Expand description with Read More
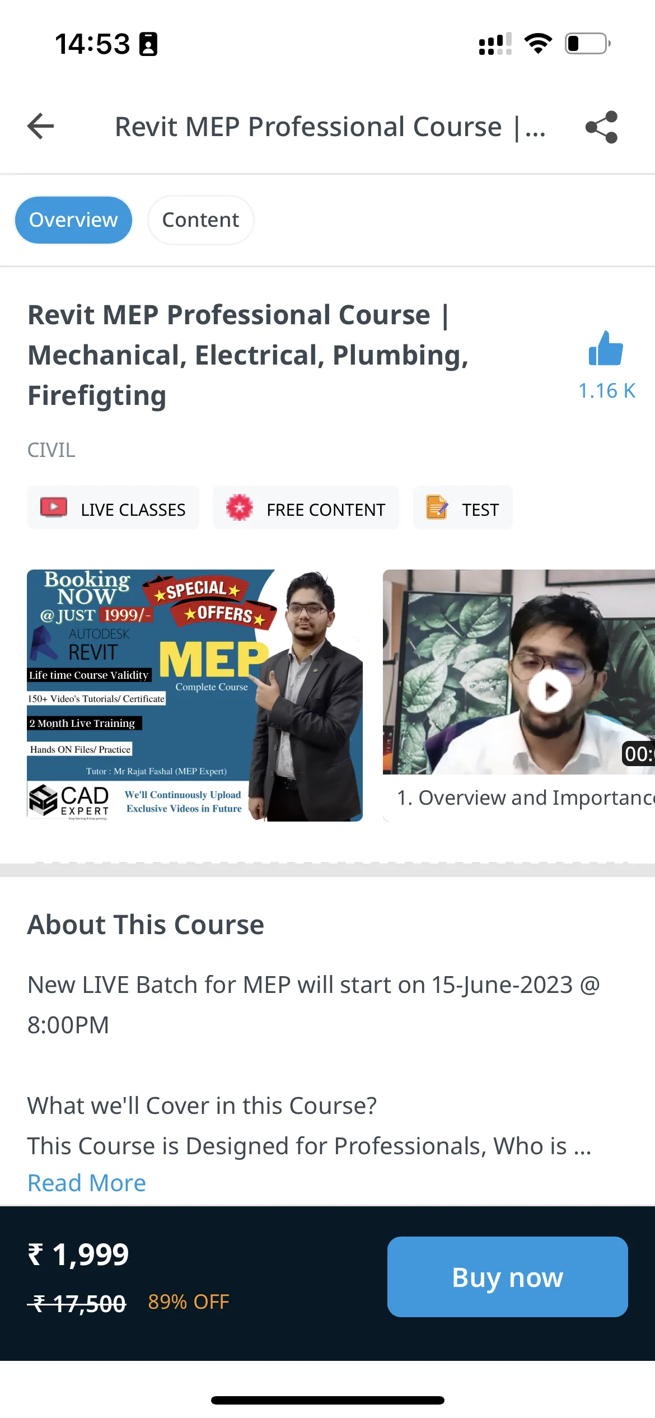This screenshot has height=1418, width=655. click(x=87, y=1183)
